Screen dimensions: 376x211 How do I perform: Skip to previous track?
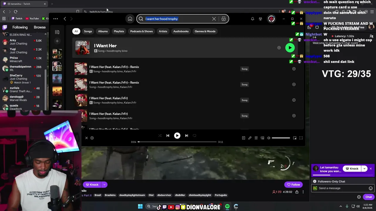(168, 136)
